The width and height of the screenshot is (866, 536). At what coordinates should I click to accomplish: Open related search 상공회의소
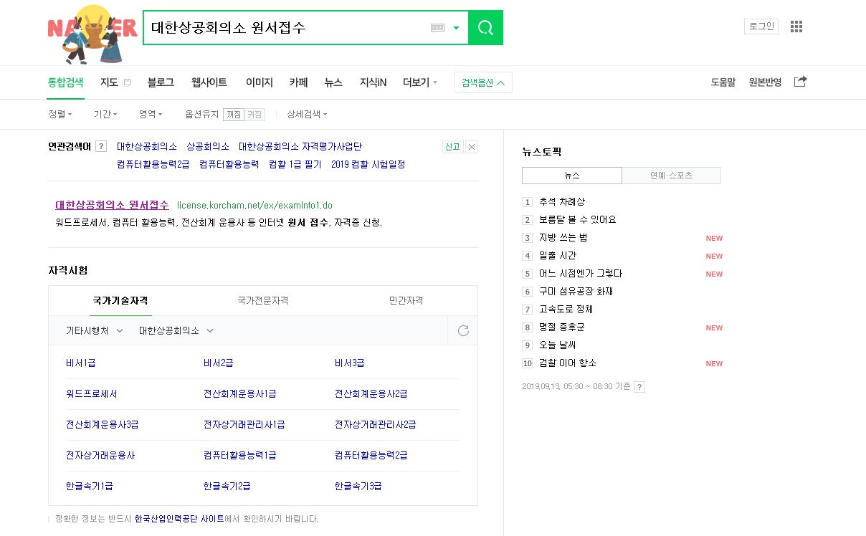tap(208, 146)
